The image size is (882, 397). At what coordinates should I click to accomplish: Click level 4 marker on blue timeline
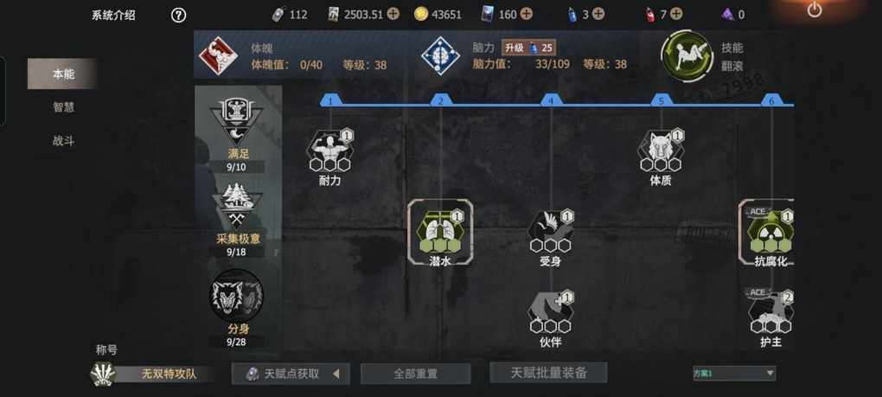(x=552, y=100)
